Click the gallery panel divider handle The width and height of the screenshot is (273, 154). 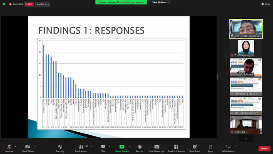pyautogui.click(x=218, y=77)
